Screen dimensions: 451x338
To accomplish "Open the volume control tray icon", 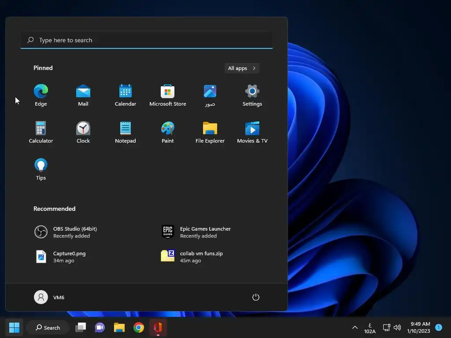I will pyautogui.click(x=397, y=327).
